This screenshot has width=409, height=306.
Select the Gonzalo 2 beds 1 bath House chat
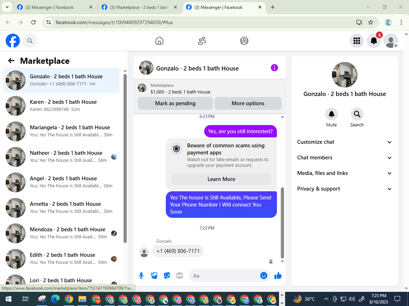point(61,80)
